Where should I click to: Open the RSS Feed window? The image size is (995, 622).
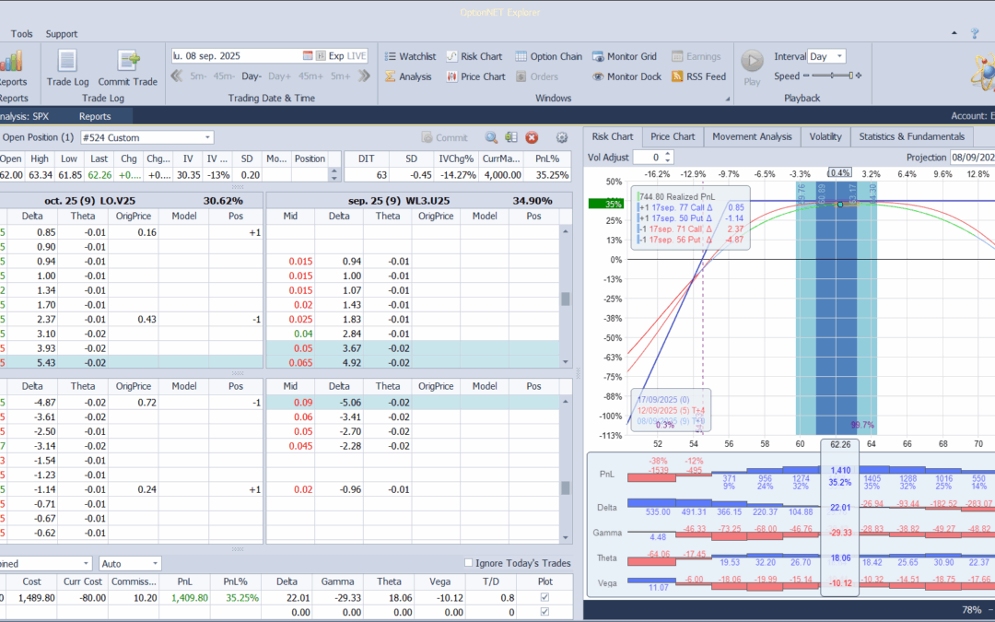698,76
